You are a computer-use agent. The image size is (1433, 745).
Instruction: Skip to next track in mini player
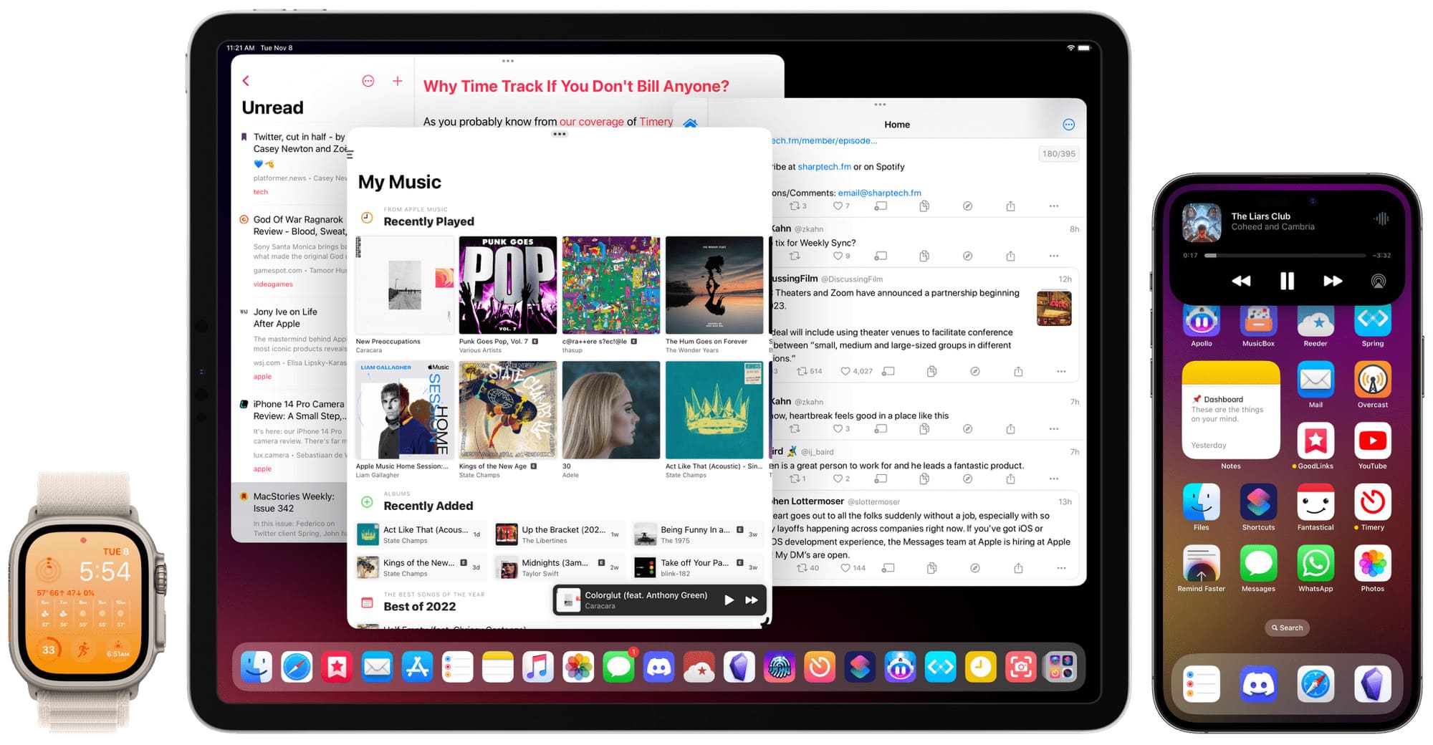tap(752, 600)
